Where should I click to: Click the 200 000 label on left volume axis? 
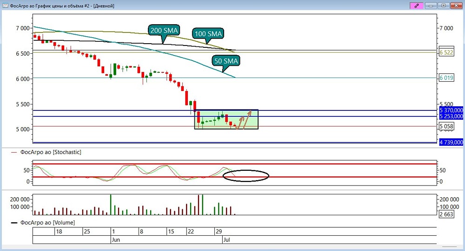point(20,199)
